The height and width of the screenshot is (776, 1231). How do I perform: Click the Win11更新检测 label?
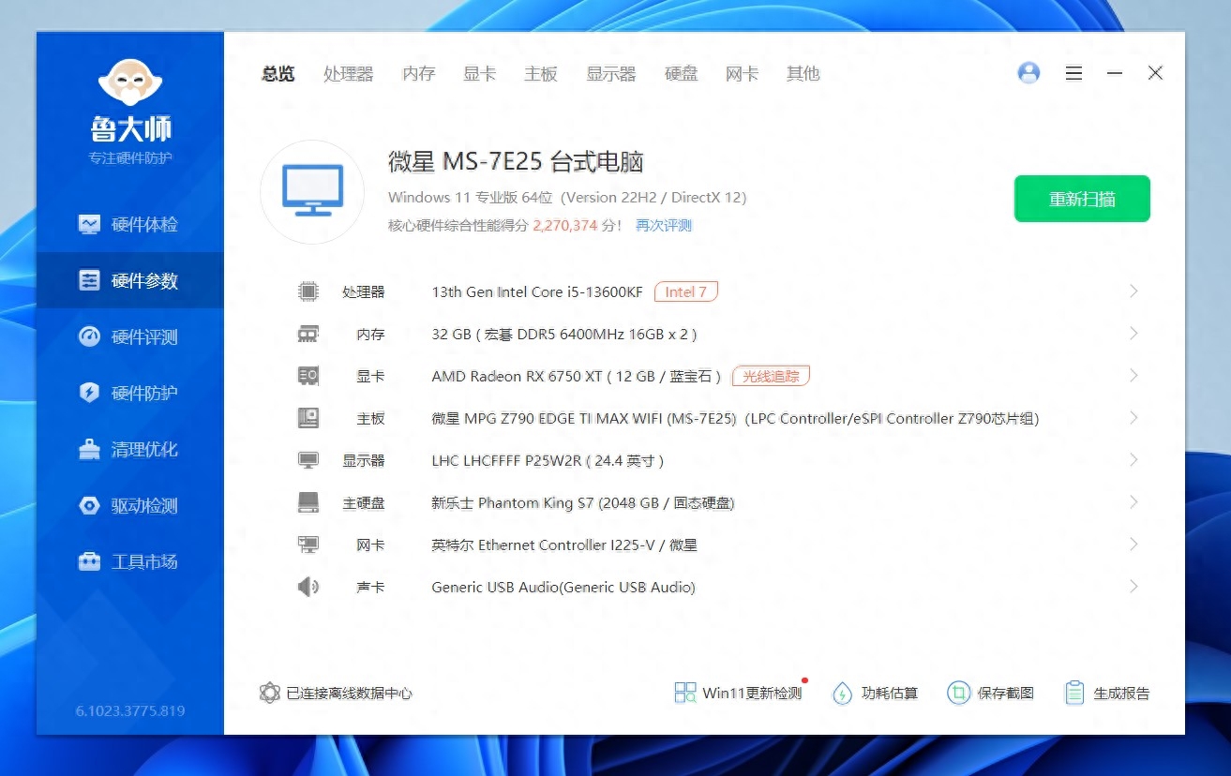click(752, 694)
